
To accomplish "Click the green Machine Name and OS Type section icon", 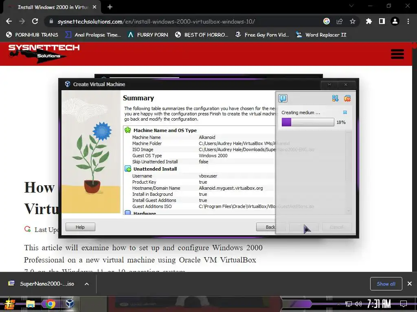I will (x=128, y=130).
